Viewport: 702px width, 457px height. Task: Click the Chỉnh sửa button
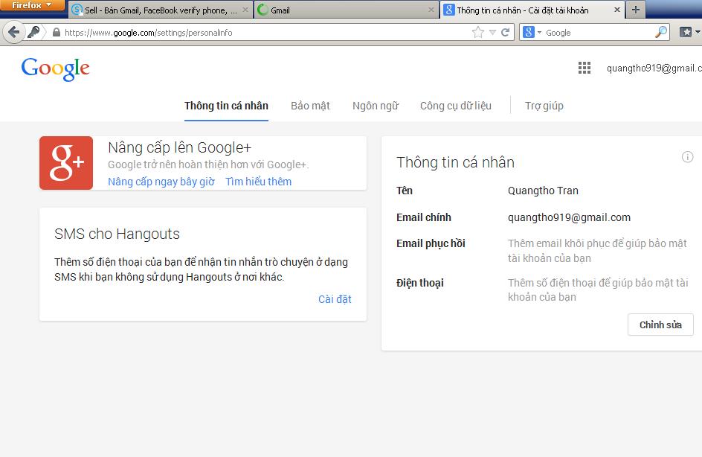click(x=660, y=325)
